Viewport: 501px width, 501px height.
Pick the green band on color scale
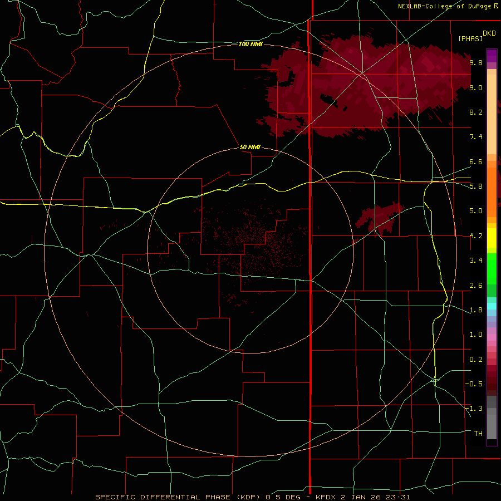492,268
